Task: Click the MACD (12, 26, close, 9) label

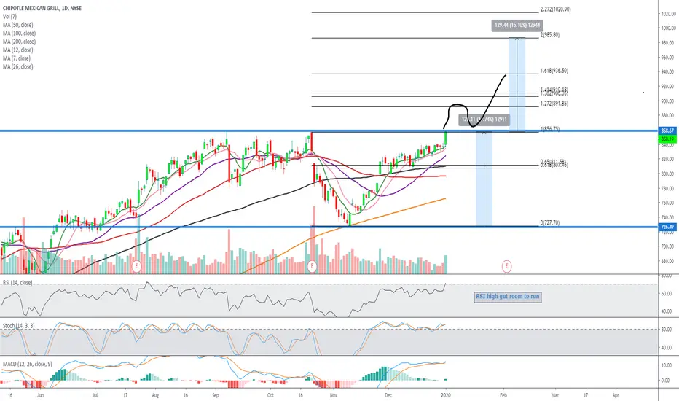Action: (27, 364)
